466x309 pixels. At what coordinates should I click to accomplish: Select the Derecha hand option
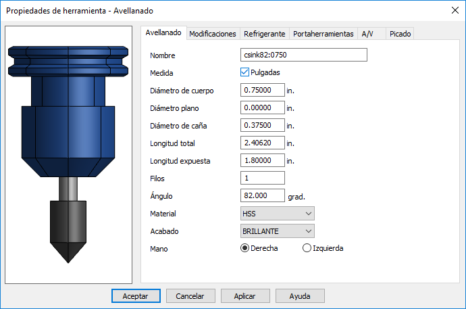[244, 248]
